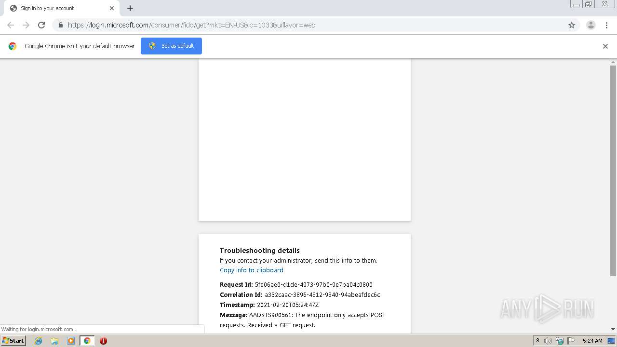The width and height of the screenshot is (617, 347).
Task: Click the padlock site info icon
Action: click(60, 25)
